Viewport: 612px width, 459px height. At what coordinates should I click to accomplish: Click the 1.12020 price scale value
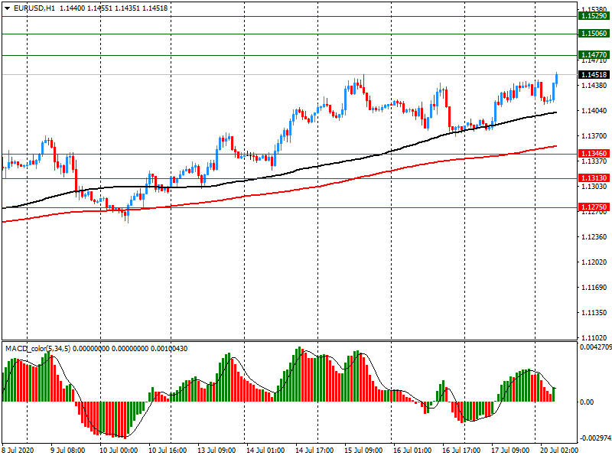click(x=594, y=262)
